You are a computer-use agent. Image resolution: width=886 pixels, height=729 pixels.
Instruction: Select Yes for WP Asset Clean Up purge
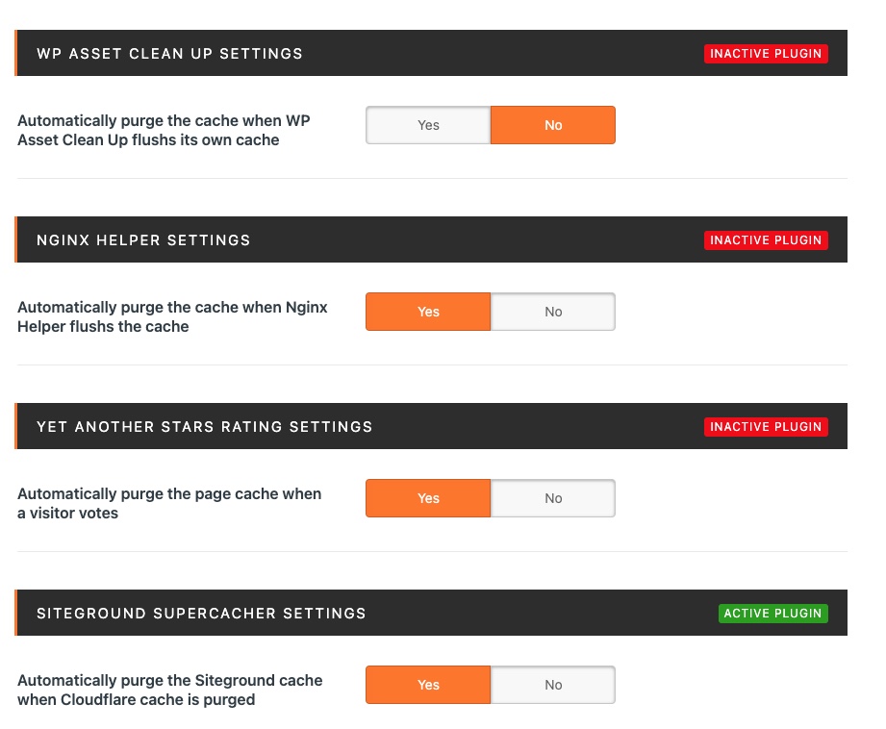(x=428, y=125)
